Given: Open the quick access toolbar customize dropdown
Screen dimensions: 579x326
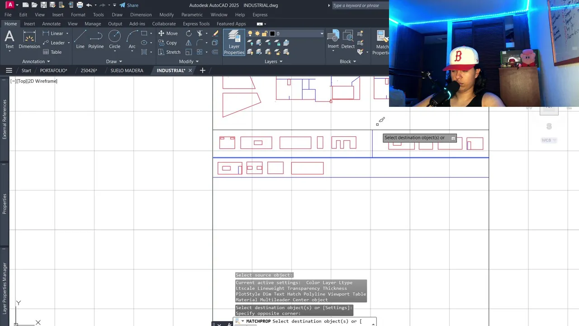Looking at the screenshot, I should 114,5.
